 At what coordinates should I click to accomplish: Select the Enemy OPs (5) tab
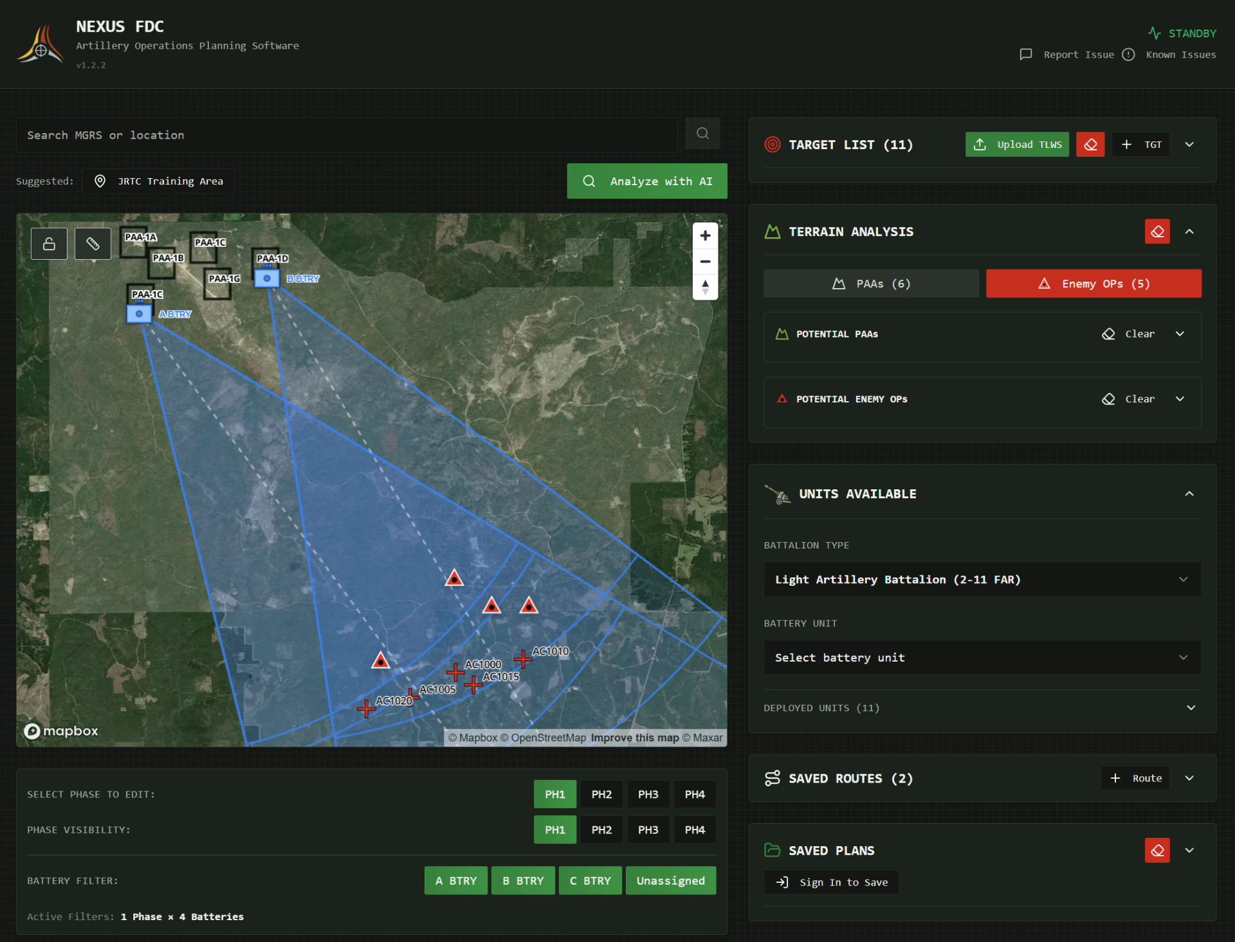coord(1093,284)
